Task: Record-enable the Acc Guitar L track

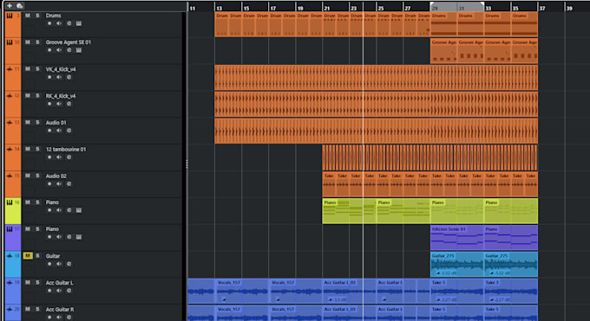Action: point(49,291)
